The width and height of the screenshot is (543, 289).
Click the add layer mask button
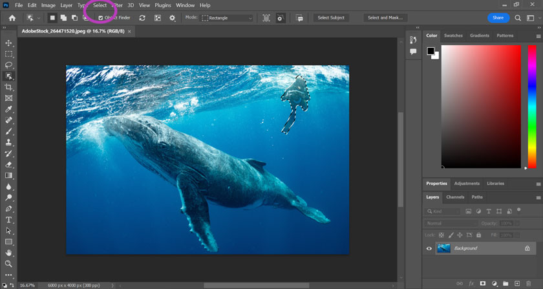pos(482,283)
